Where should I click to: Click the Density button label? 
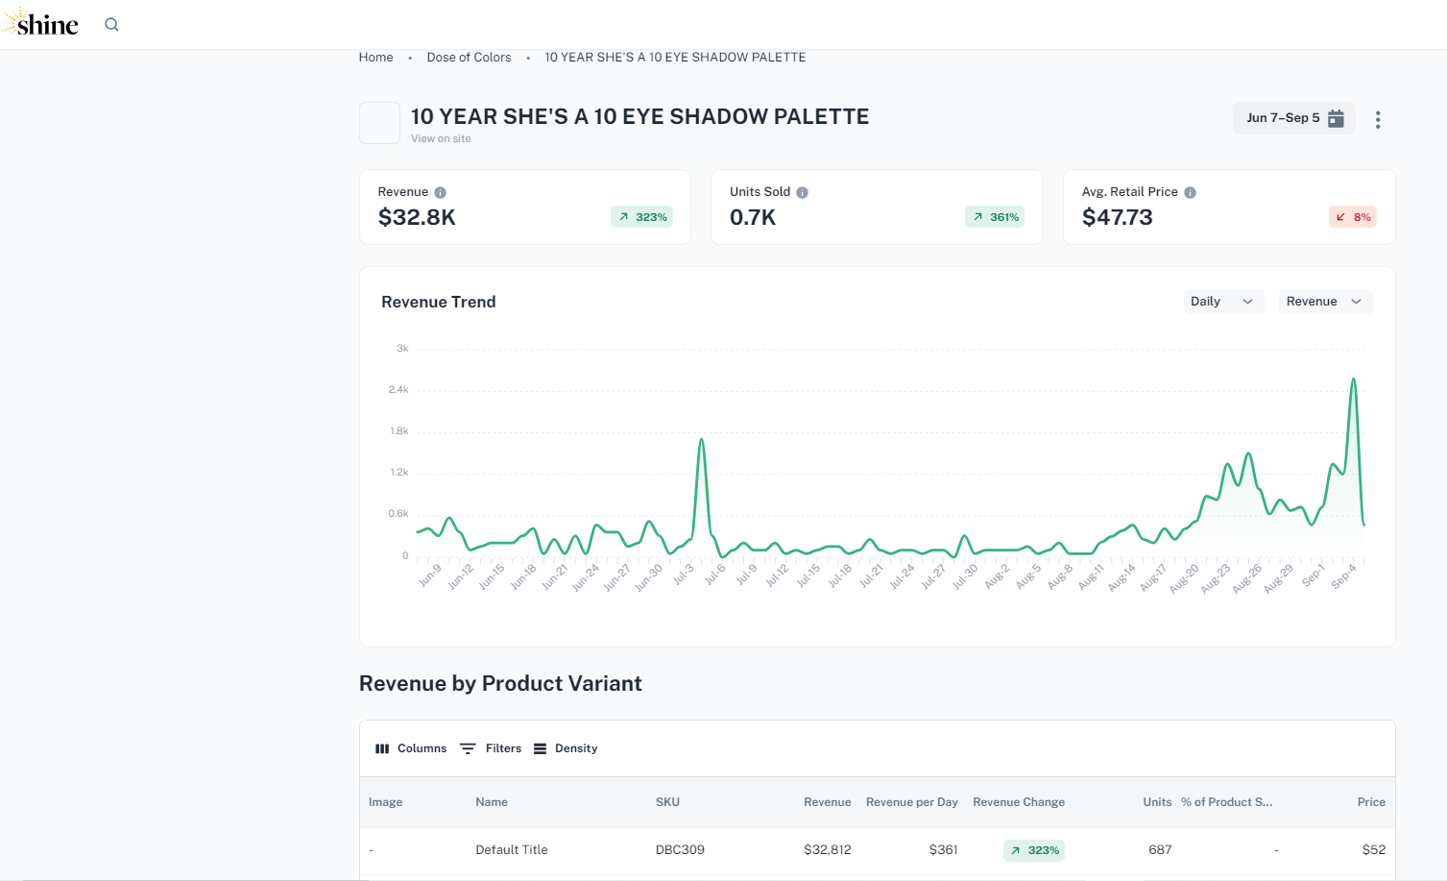pyautogui.click(x=576, y=748)
